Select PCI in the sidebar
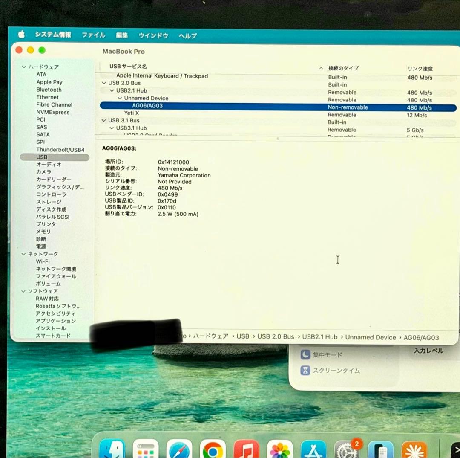This screenshot has height=458, width=460. click(41, 119)
